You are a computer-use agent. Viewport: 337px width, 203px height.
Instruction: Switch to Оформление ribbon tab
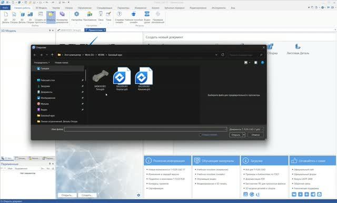tap(84, 8)
